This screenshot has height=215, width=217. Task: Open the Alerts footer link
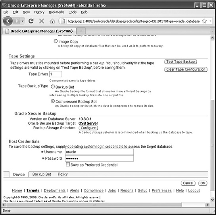(75, 191)
